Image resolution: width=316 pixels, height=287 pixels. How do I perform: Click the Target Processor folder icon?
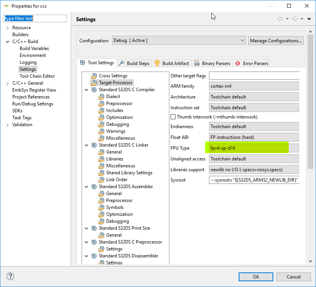94,83
